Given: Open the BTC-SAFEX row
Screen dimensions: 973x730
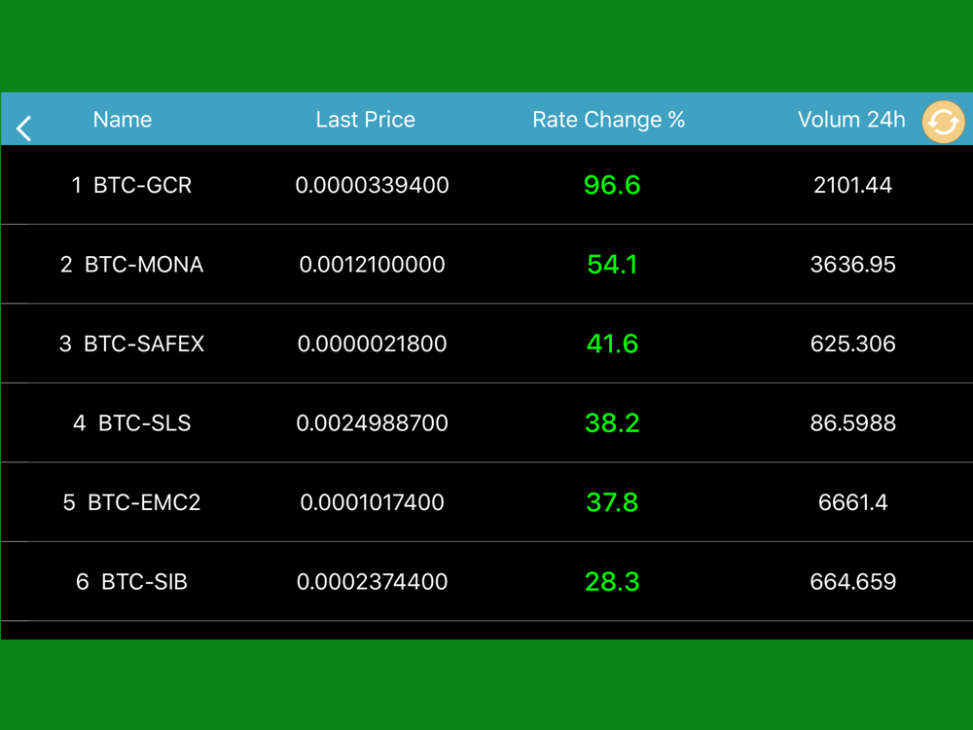Looking at the screenshot, I should tap(486, 344).
